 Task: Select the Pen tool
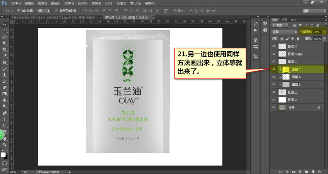(5, 113)
